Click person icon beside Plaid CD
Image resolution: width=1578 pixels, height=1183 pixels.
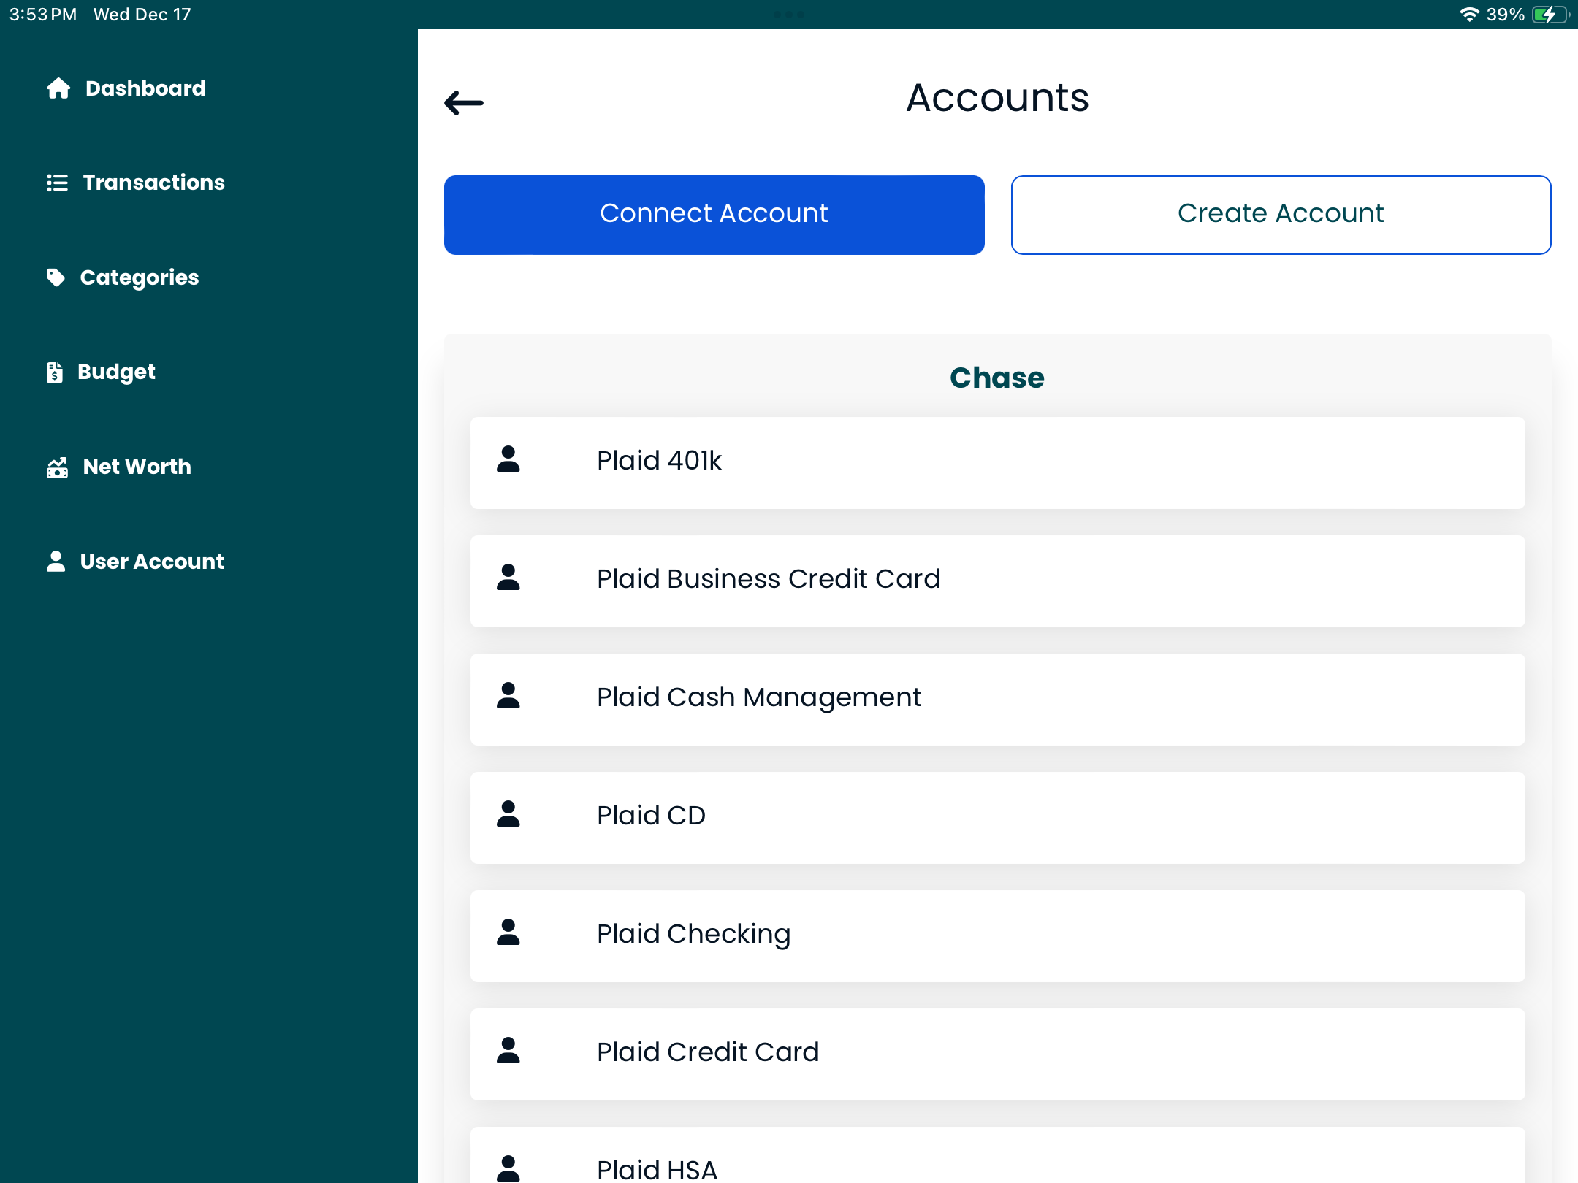pos(508,815)
